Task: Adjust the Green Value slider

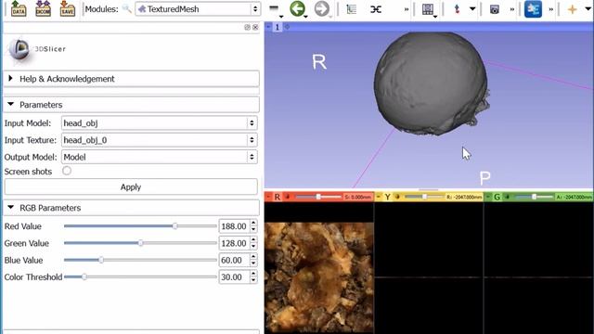Action: click(x=140, y=243)
